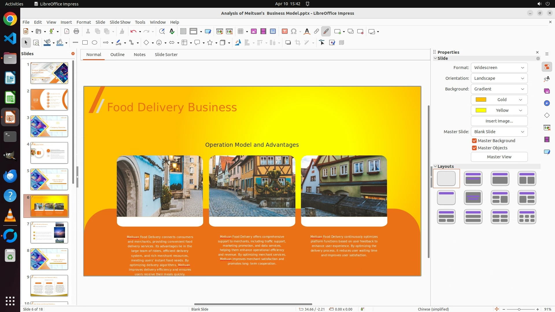This screenshot has height=312, width=555.
Task: Click the Insert Table toolbar icon
Action: click(240, 31)
